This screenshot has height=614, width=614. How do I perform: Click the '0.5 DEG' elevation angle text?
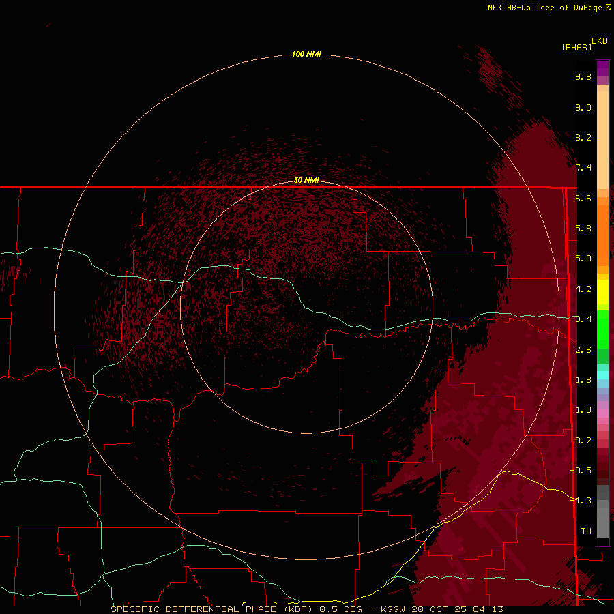(340, 609)
